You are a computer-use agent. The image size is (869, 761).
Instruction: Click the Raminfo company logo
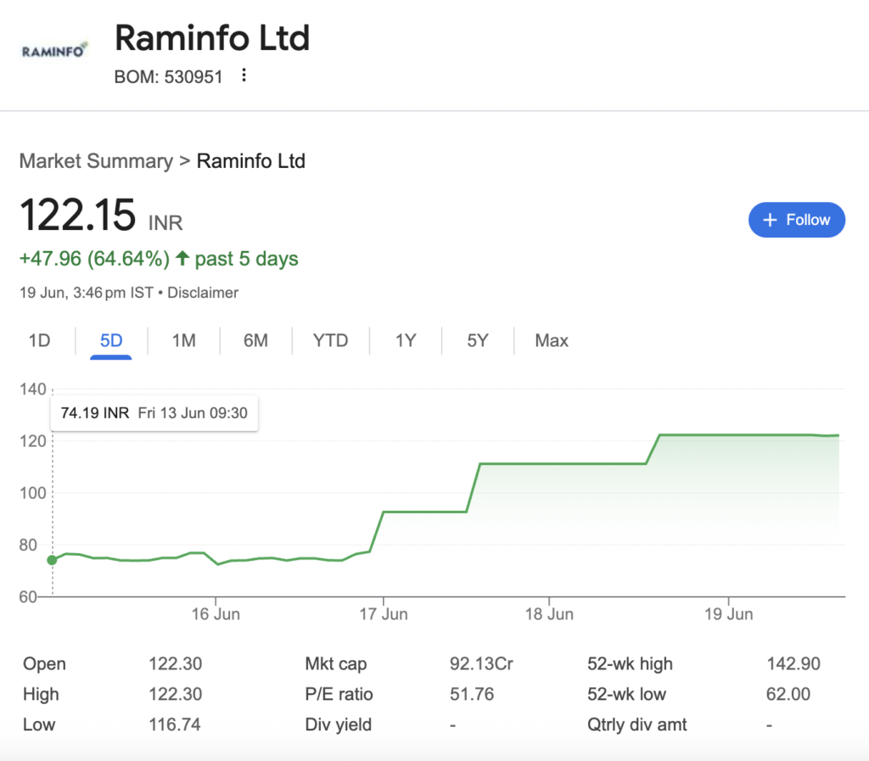point(53,51)
